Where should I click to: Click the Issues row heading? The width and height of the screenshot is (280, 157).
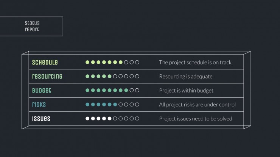pyautogui.click(x=41, y=119)
